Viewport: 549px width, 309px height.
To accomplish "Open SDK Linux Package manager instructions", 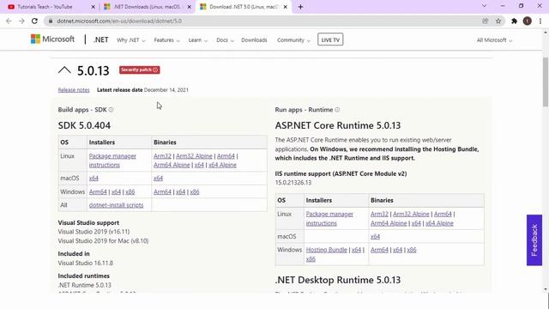I will 112,161.
